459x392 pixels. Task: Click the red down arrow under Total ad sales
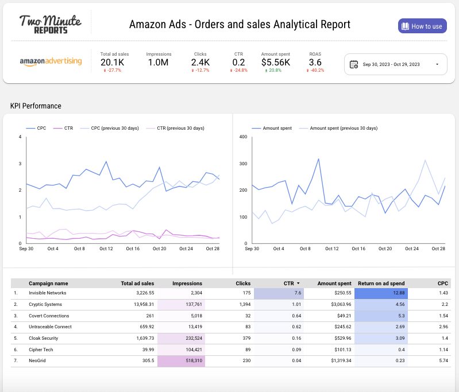[x=105, y=71]
